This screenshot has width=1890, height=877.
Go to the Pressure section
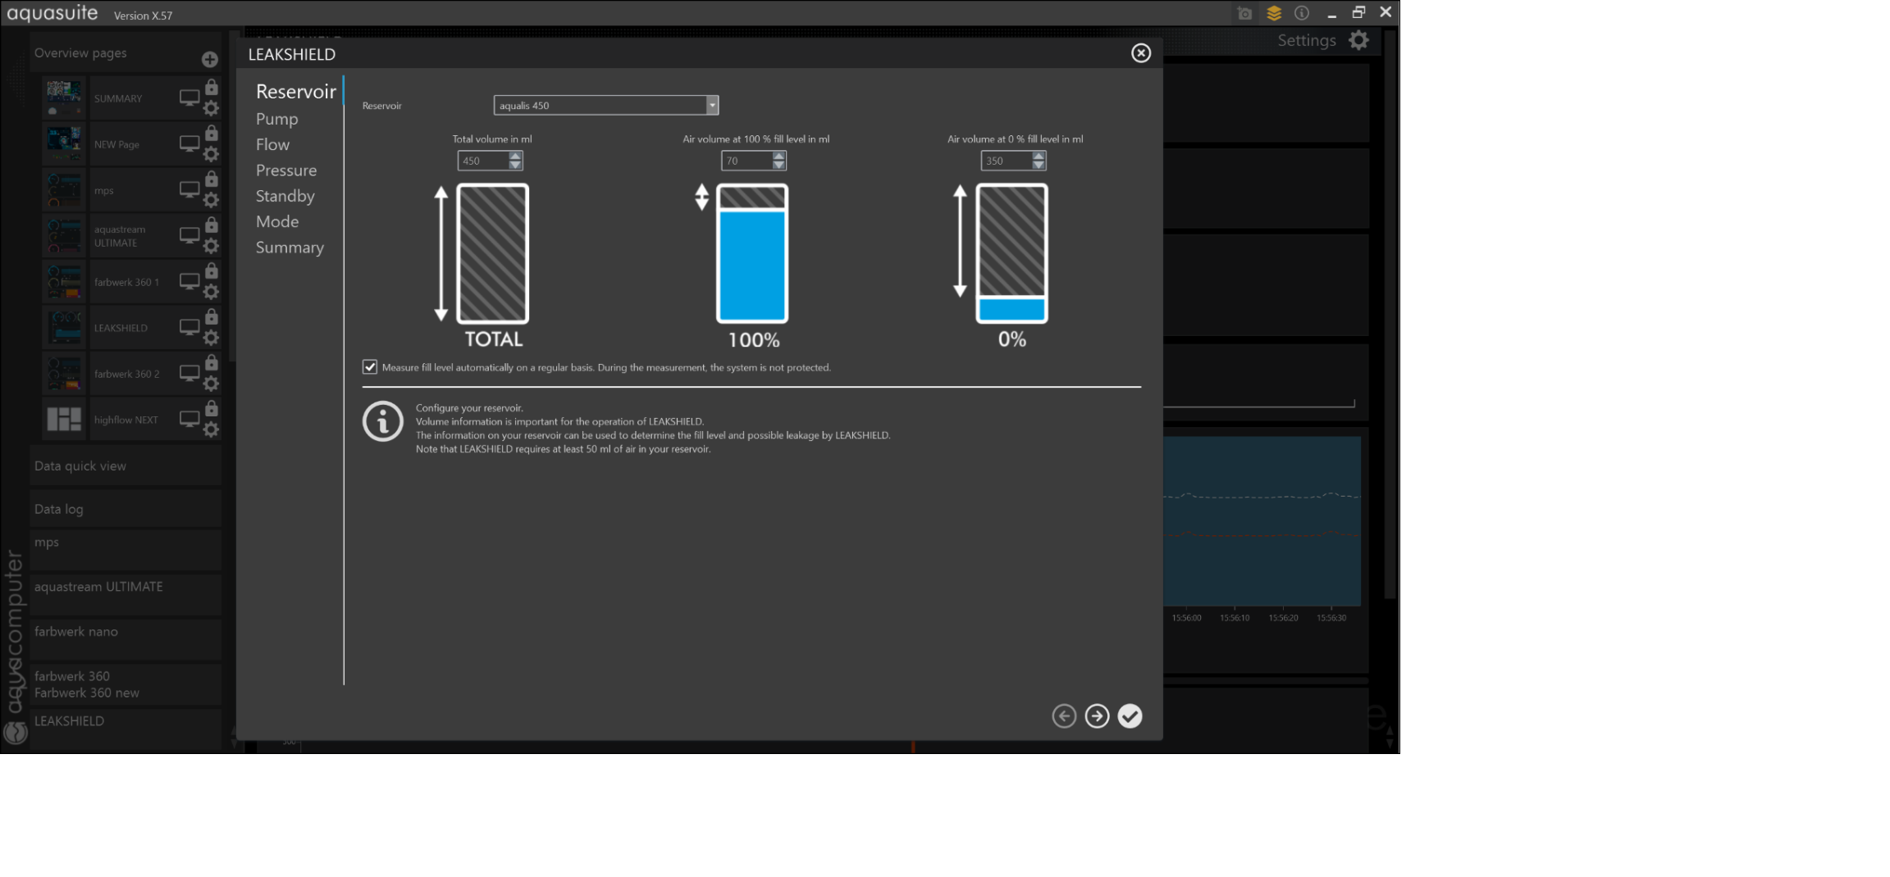pyautogui.click(x=285, y=170)
